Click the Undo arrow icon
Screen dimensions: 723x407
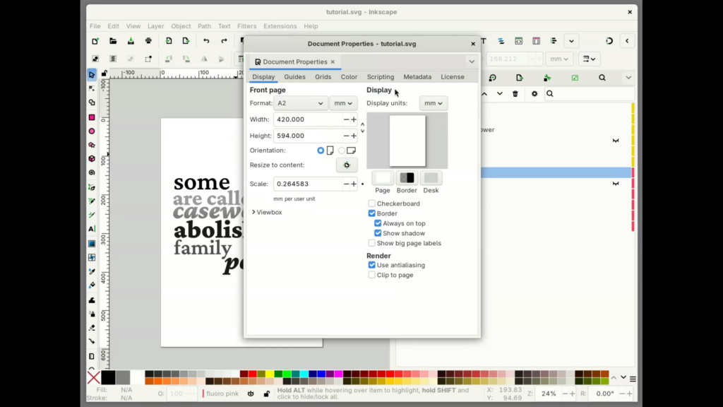click(206, 41)
